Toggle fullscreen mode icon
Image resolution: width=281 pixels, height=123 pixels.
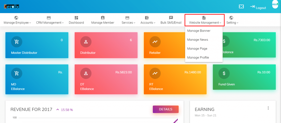(x=241, y=7)
